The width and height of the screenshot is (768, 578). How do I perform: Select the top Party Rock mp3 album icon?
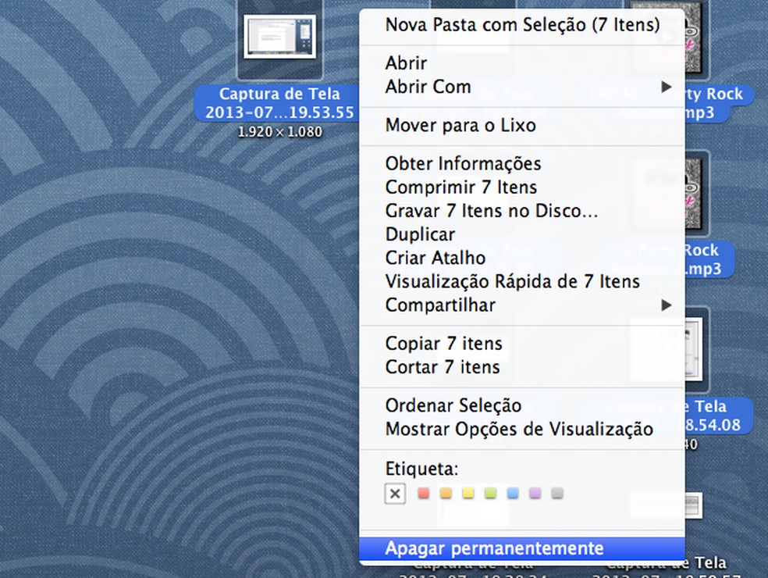coord(694,37)
